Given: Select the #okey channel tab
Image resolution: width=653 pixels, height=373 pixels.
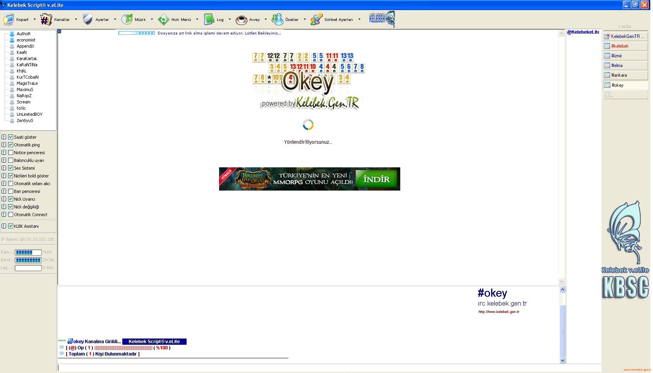Looking at the screenshot, I should (x=626, y=85).
